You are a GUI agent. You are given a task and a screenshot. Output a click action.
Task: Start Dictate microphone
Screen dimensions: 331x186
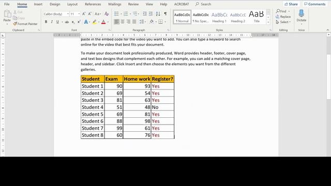[301, 16]
